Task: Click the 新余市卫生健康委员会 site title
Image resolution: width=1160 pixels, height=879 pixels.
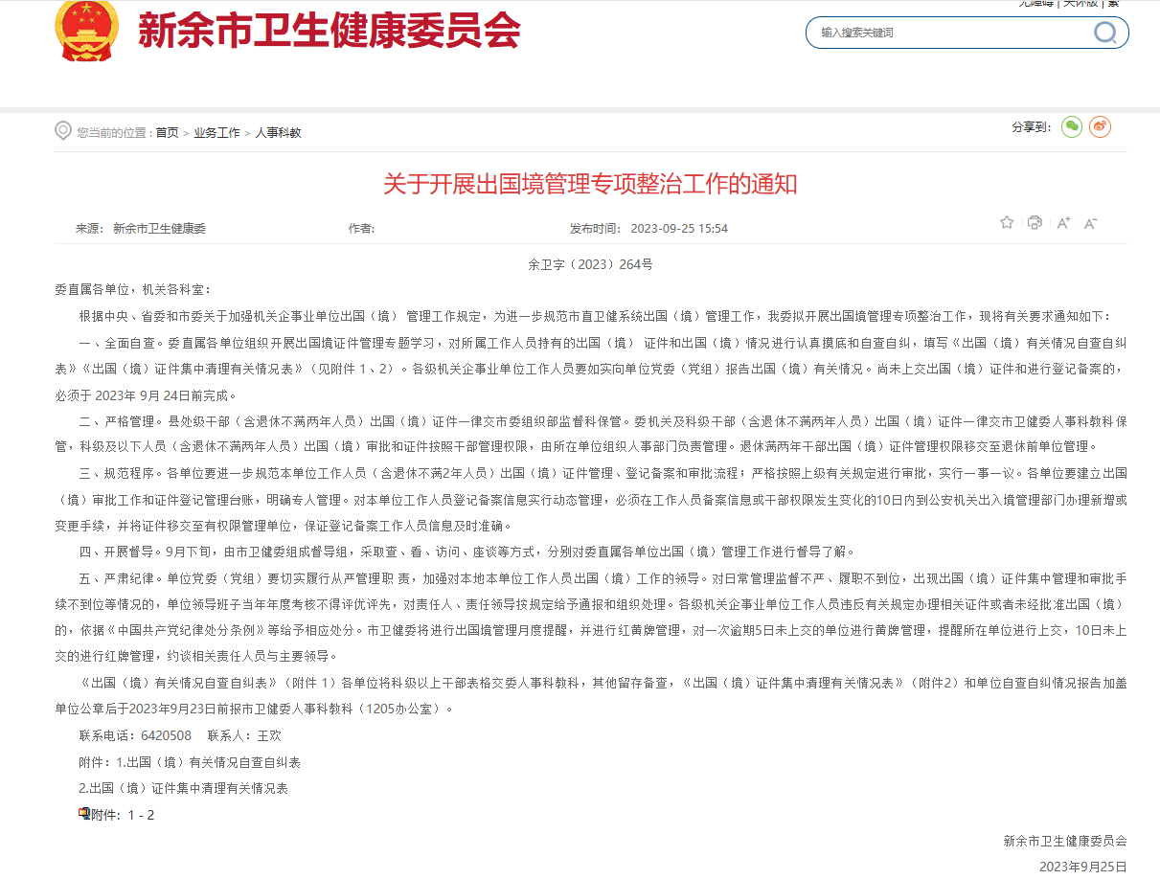Action: 329,31
